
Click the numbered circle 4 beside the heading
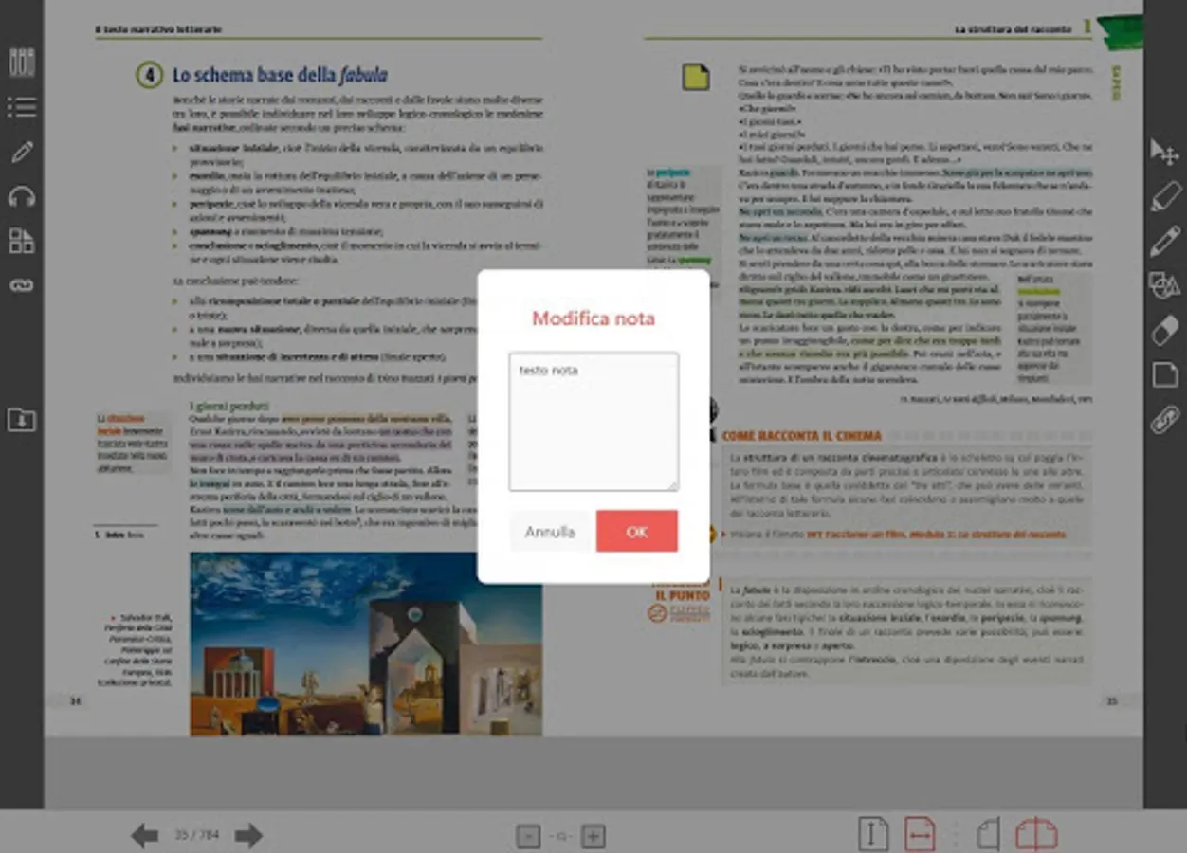click(149, 75)
